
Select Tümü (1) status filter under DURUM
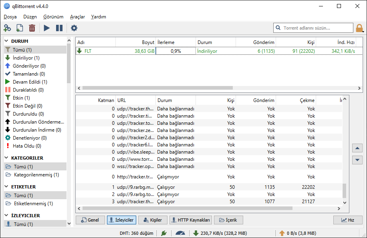(x=35, y=50)
